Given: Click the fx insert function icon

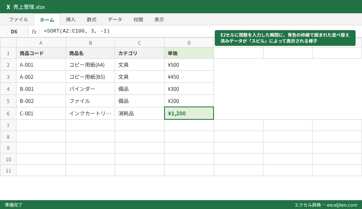Looking at the screenshot, I should (x=34, y=31).
